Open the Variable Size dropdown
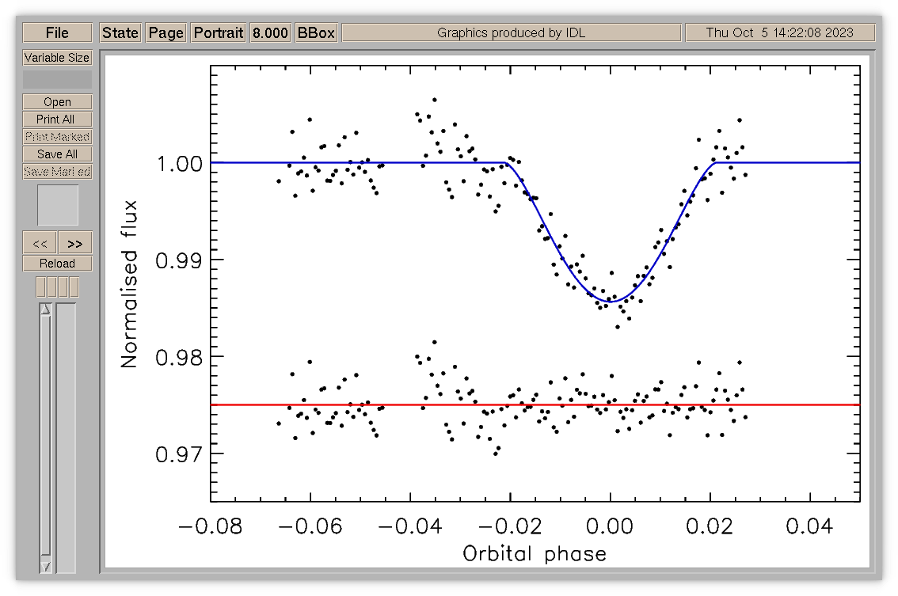The width and height of the screenshot is (898, 596). tap(57, 58)
